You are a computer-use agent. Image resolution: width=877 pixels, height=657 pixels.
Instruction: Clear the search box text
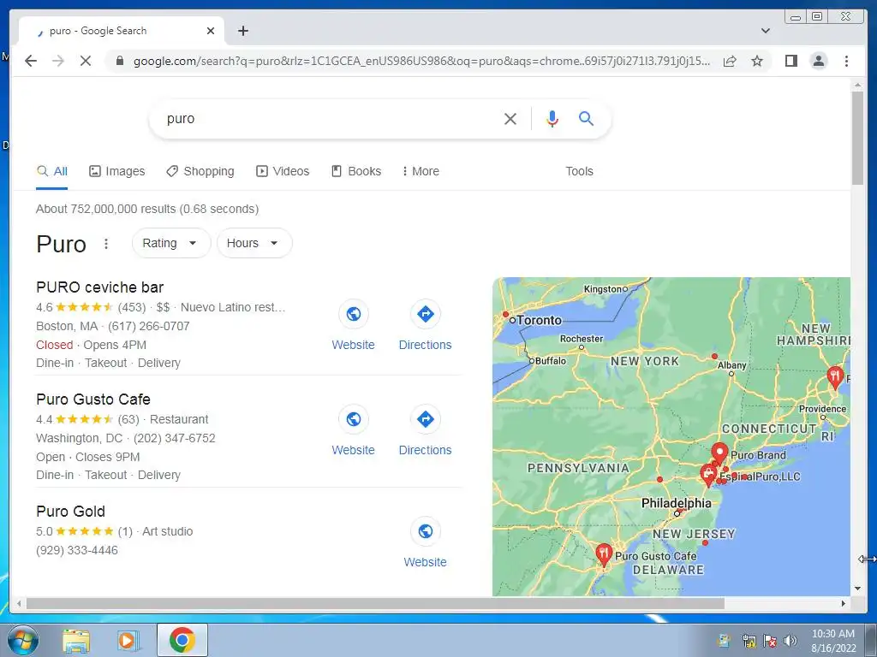[510, 118]
